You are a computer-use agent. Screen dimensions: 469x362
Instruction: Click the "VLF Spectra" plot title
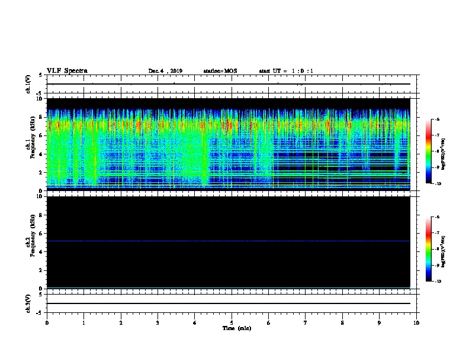click(67, 71)
